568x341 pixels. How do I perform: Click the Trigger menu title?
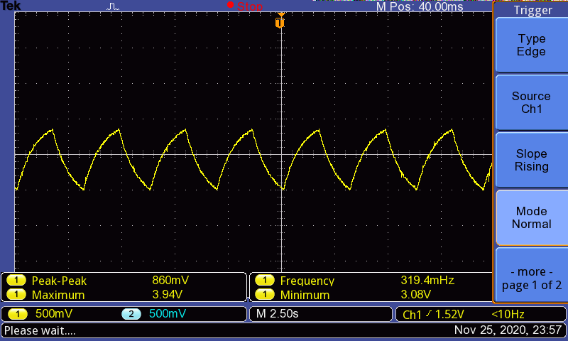(x=533, y=10)
